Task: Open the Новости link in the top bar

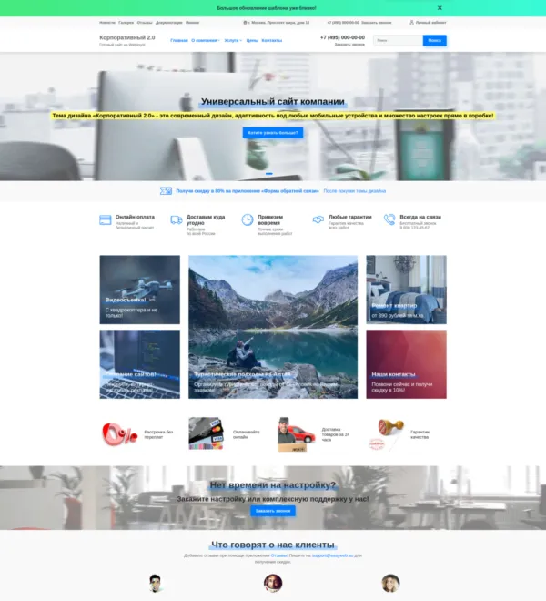Action: click(x=107, y=23)
